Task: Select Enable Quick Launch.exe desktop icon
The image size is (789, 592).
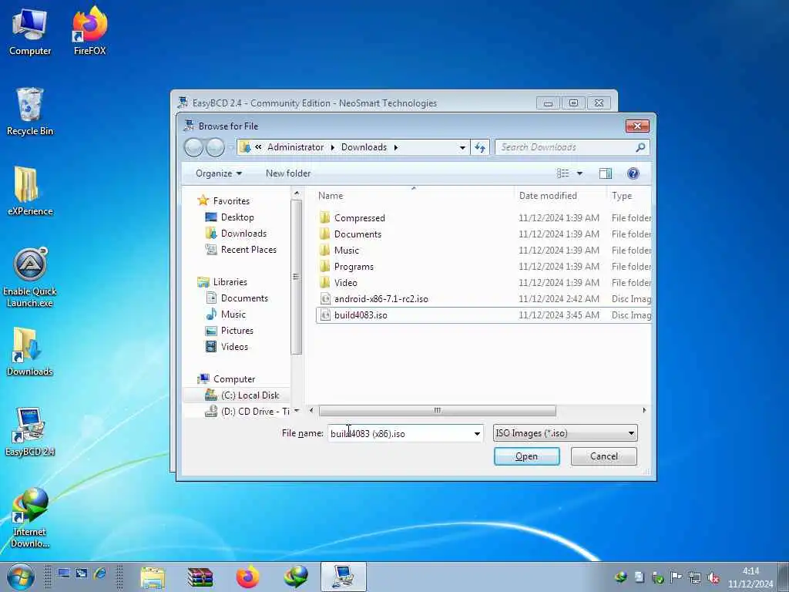Action: point(30,277)
